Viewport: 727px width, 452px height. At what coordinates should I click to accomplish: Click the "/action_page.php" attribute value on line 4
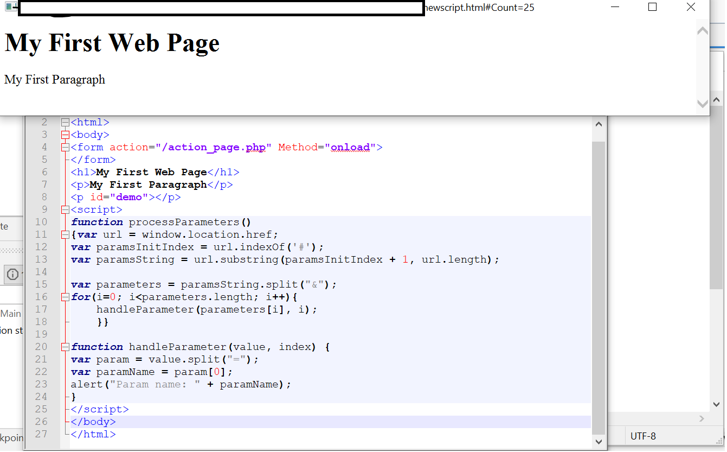click(x=213, y=148)
